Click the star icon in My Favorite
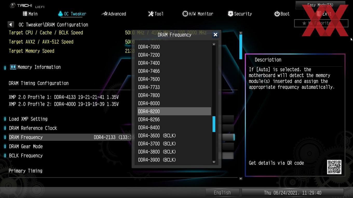This screenshot has width=353, height=198. (304, 23)
